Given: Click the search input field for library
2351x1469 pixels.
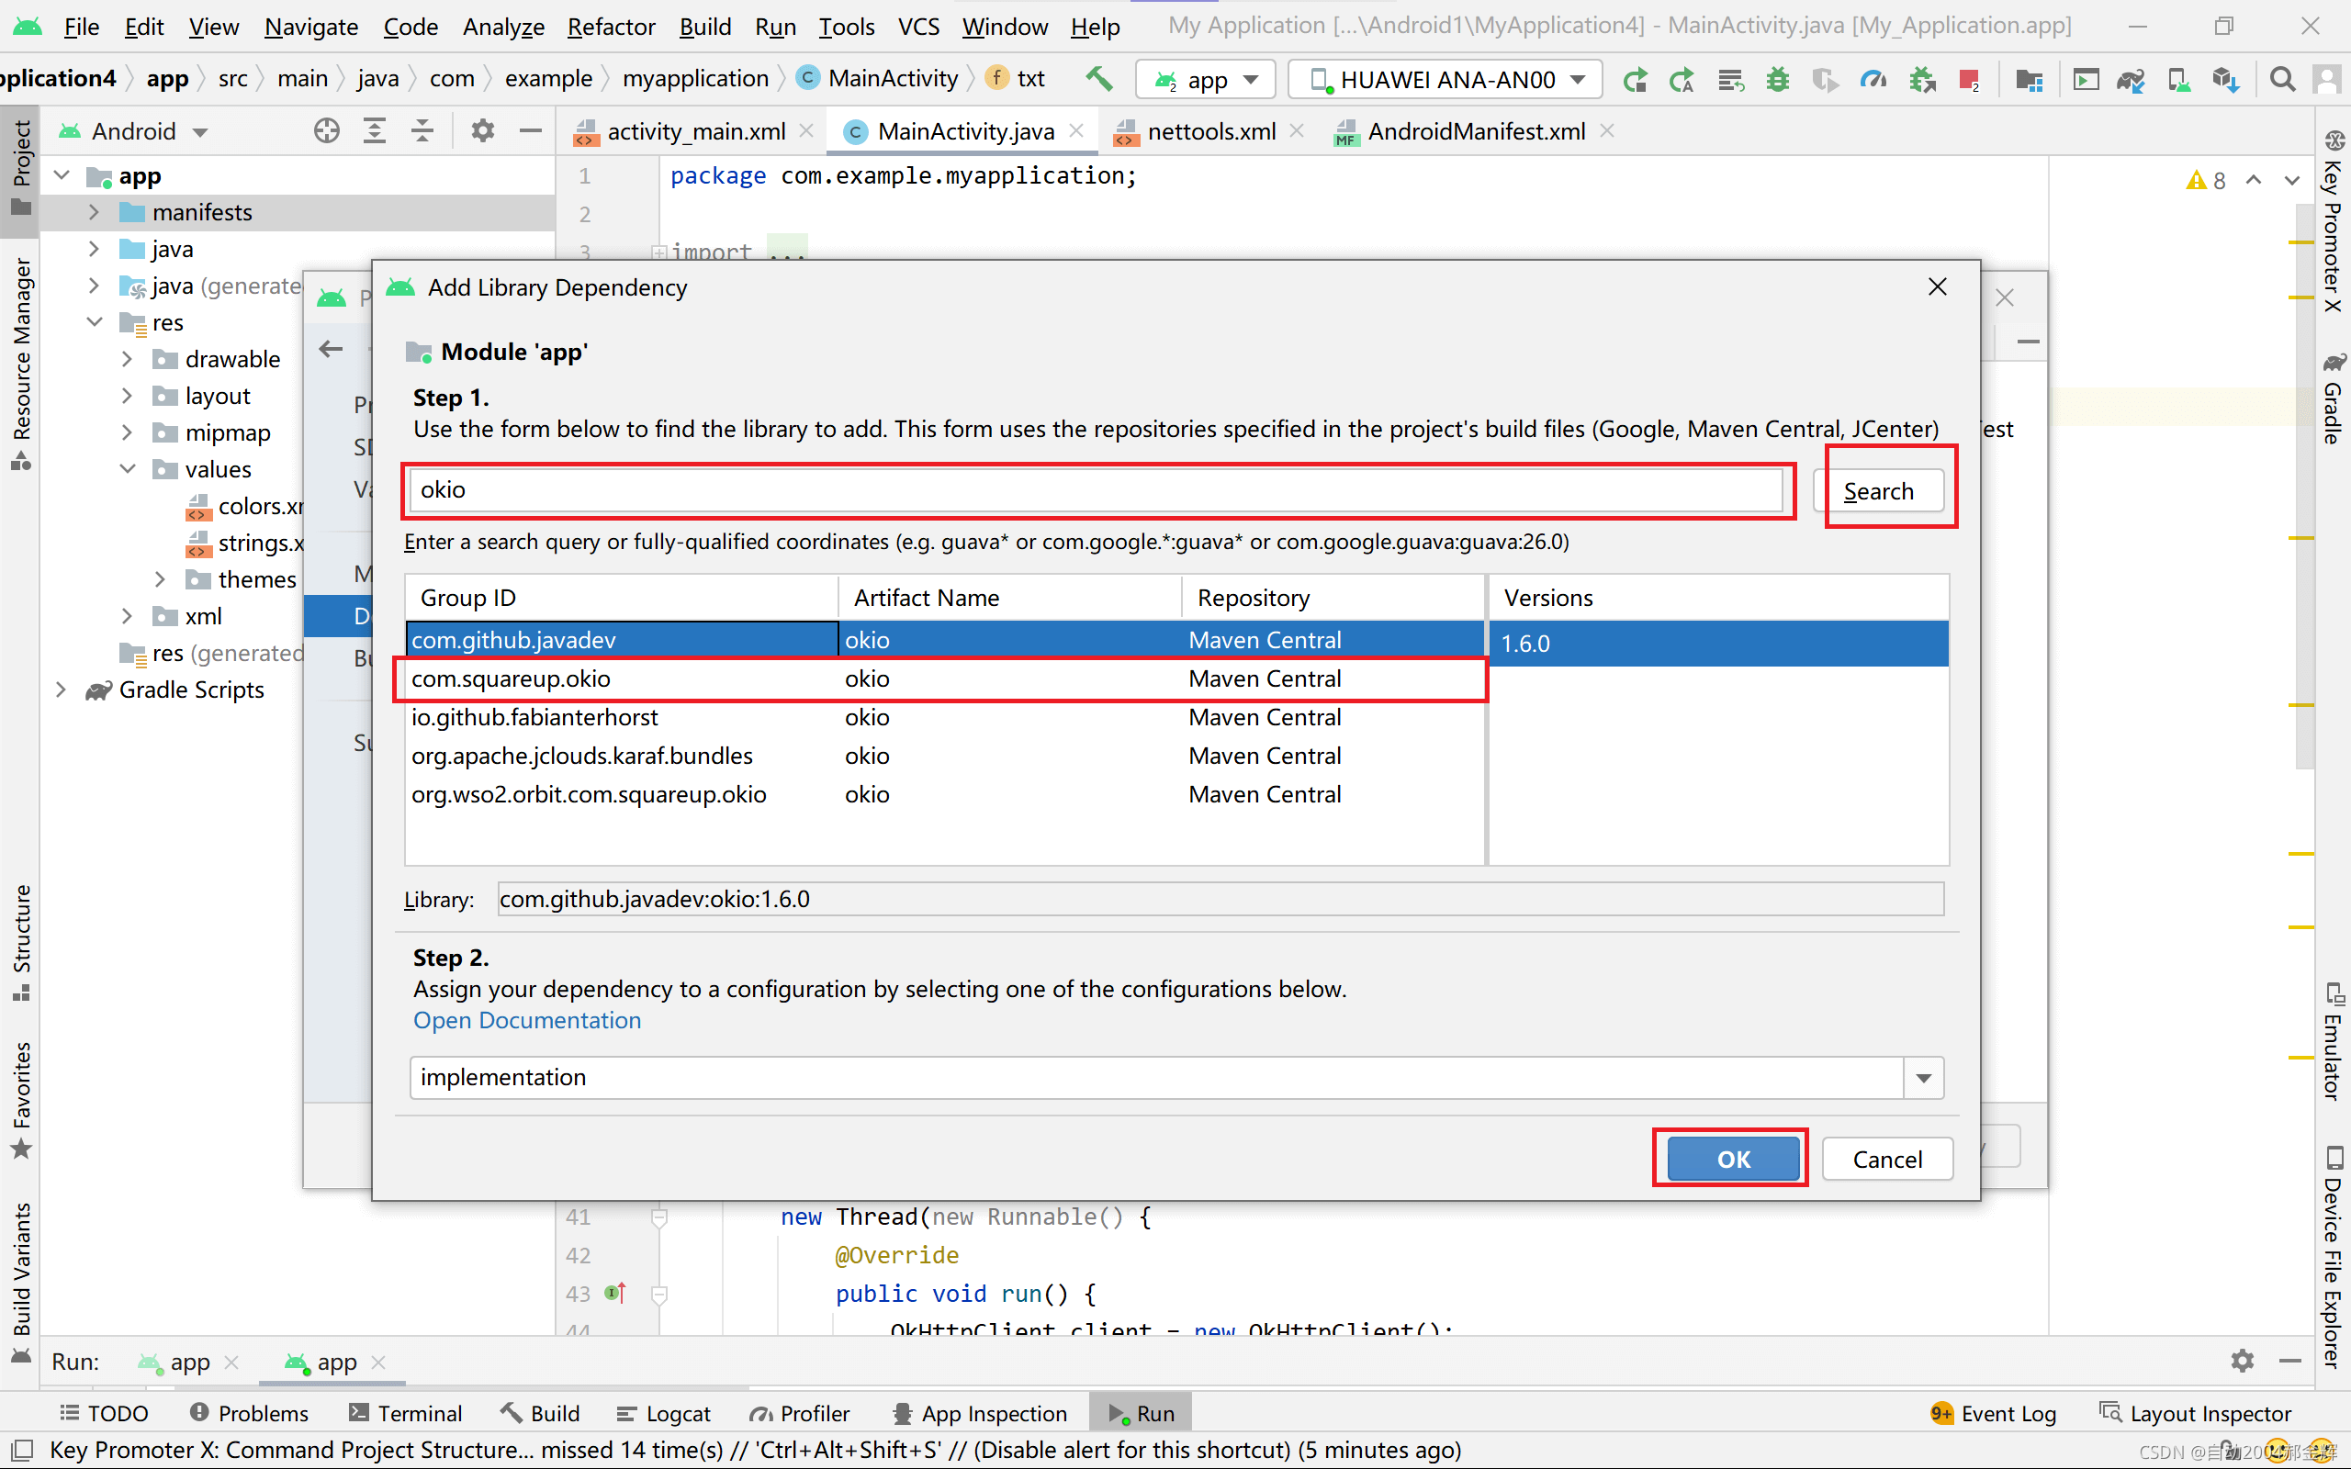Looking at the screenshot, I should [1098, 489].
